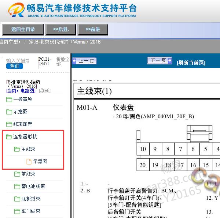
Task: Click the 刷新当前页 link
Action: pos(191,63)
